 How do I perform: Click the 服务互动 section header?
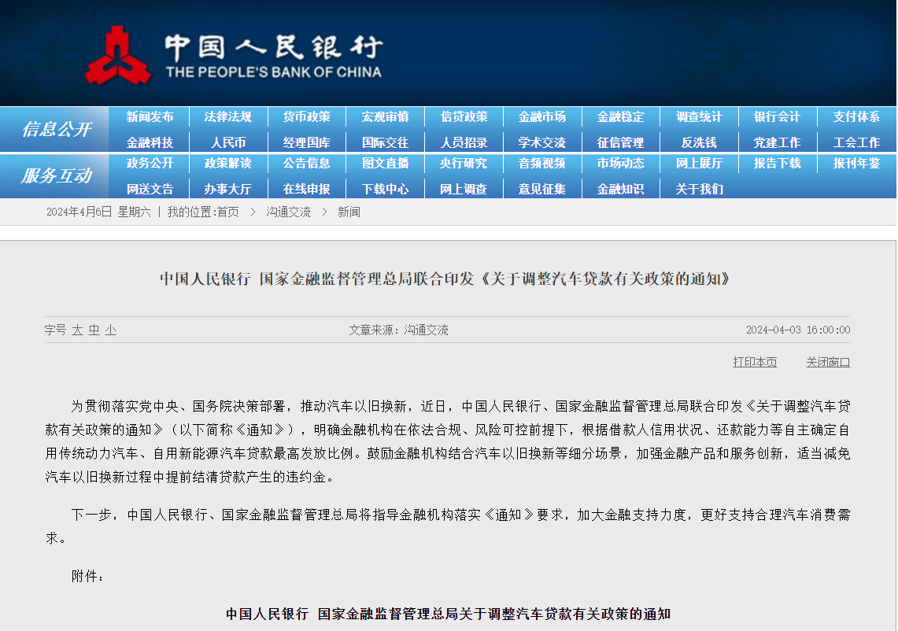(56, 175)
